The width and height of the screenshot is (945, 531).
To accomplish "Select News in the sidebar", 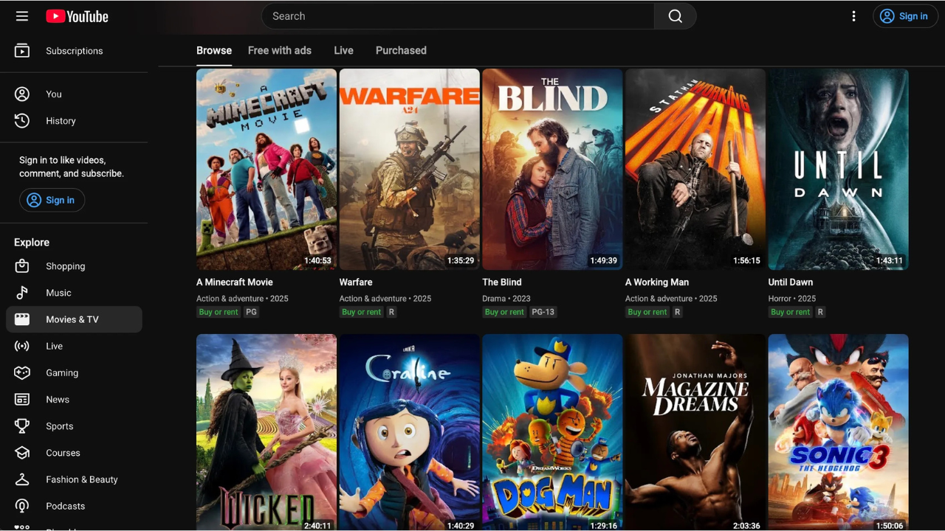I will 74,399.
